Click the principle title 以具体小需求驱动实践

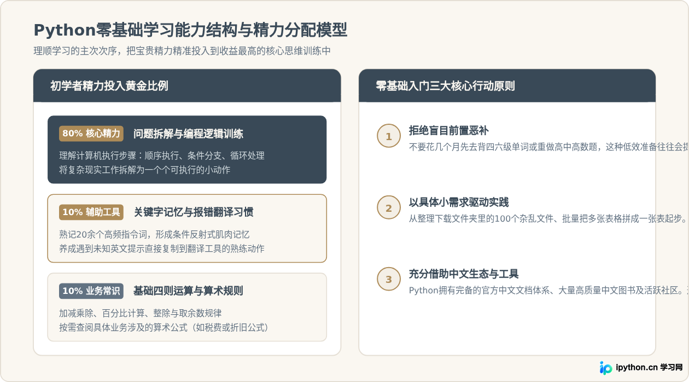[x=459, y=202]
